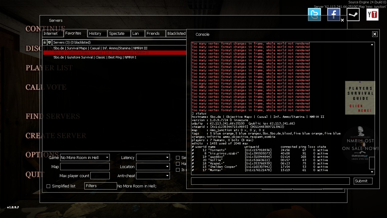
Task: Select the Gunstore Survival server entry
Action: [x=95, y=57]
